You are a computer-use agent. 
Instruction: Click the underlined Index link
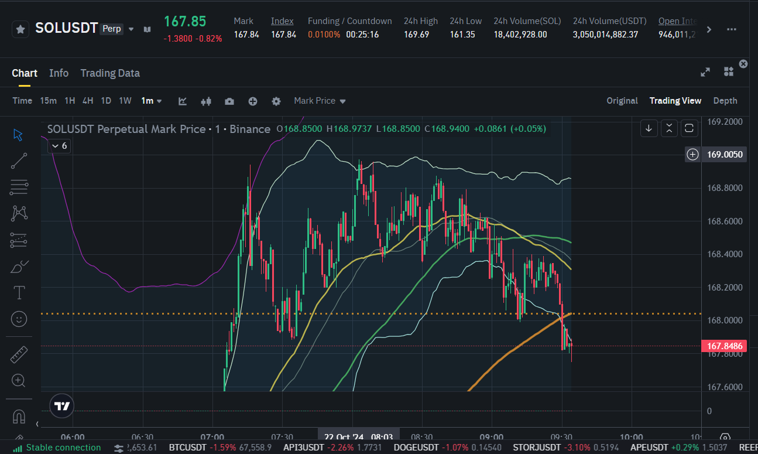282,21
